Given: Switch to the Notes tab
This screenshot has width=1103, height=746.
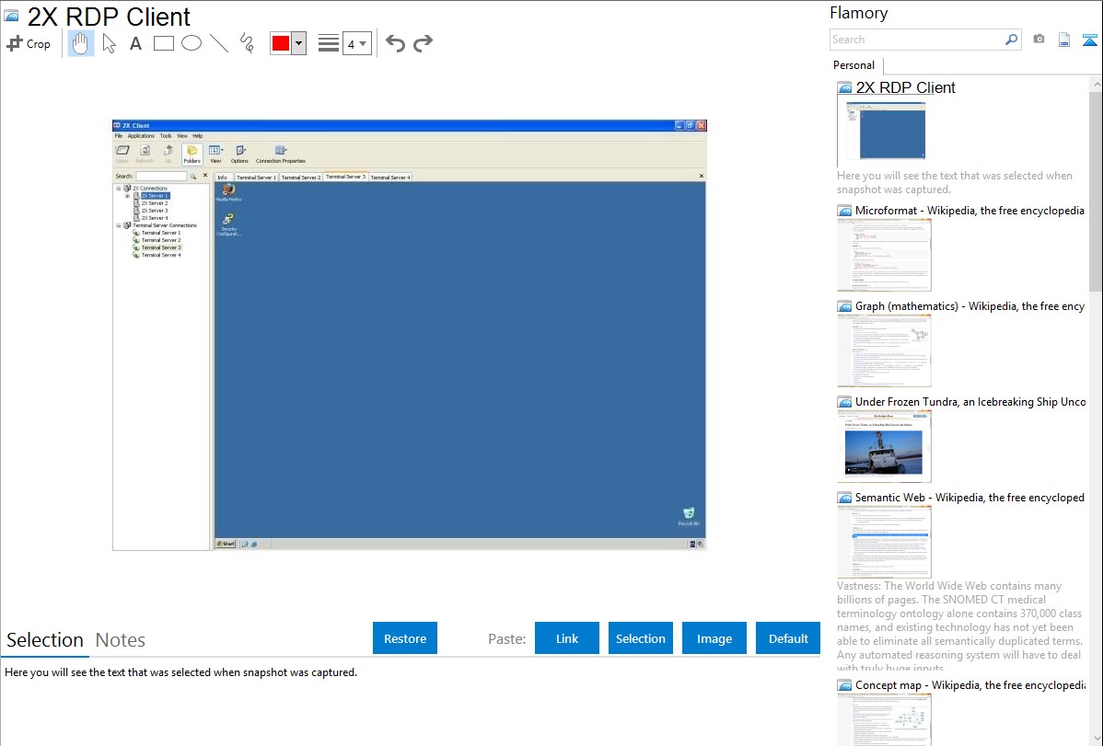Looking at the screenshot, I should [121, 640].
